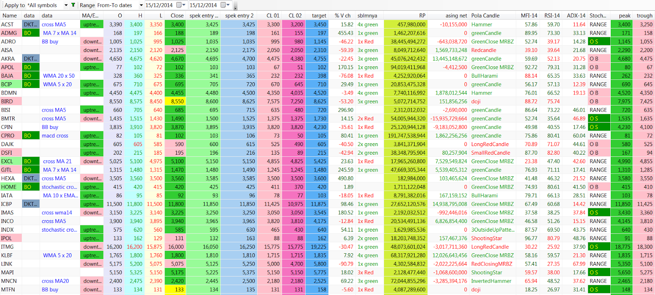Click 'cross MA 21' in the EXCL row
655x295 pixels.
pyautogui.click(x=57, y=162)
